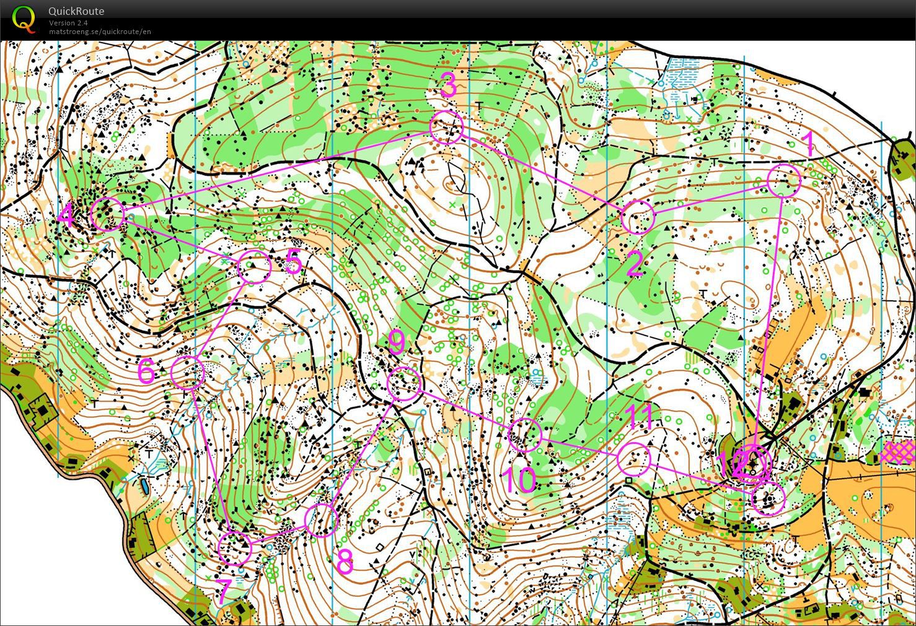This screenshot has height=626, width=916.
Task: Click the QuickRoute Q logo icon
Action: click(x=24, y=19)
